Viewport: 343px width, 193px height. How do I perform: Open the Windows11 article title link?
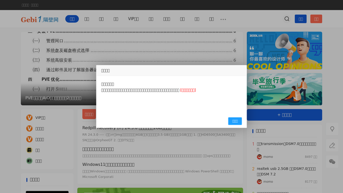tap(108, 164)
